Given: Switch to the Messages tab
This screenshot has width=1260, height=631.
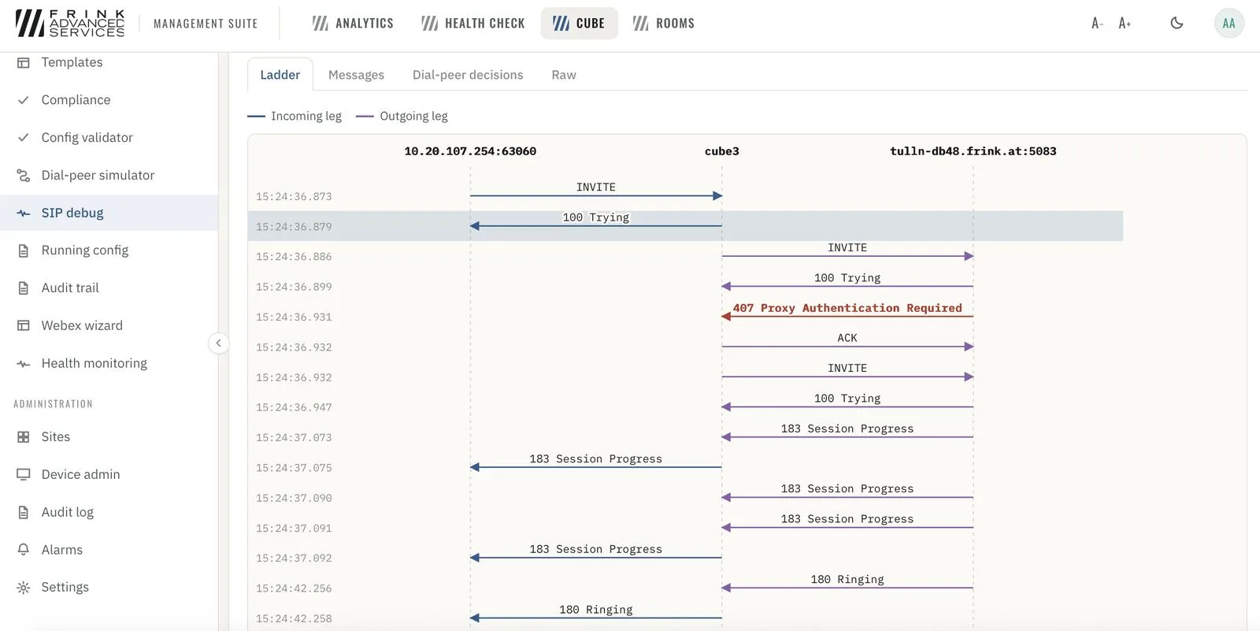Looking at the screenshot, I should [x=356, y=75].
